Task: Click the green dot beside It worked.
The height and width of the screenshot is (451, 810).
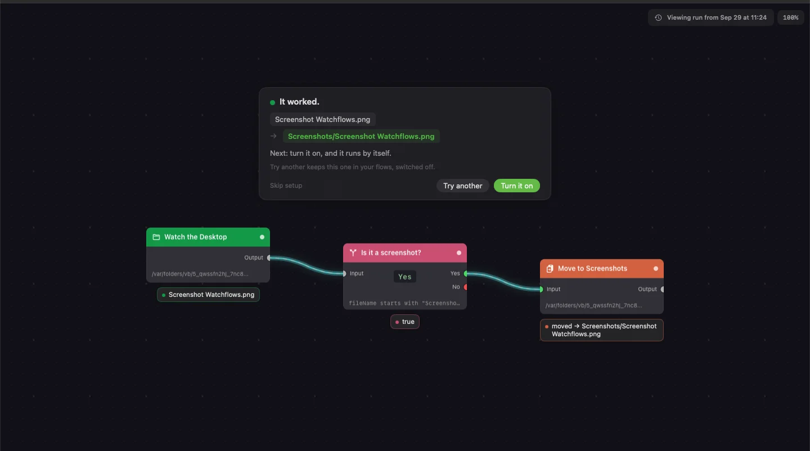Action: point(273,102)
